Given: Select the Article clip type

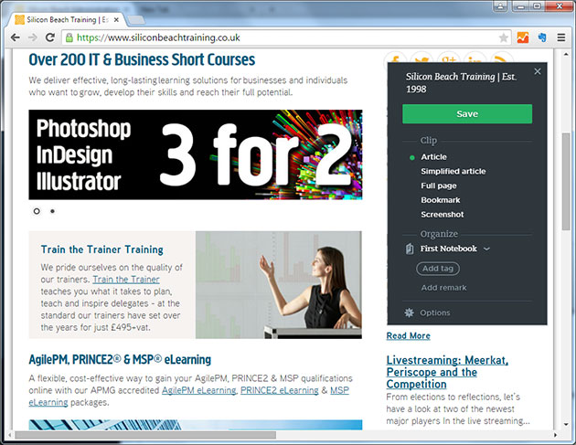Looking at the screenshot, I should pos(433,157).
